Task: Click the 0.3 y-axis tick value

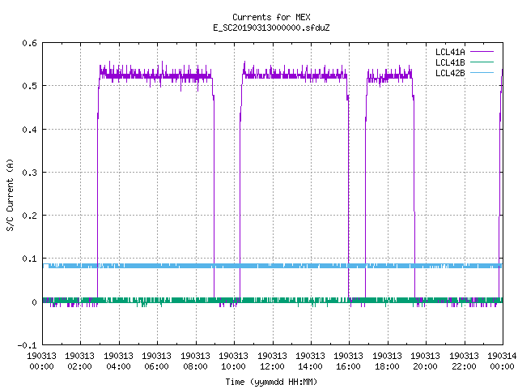Action: [x=29, y=173]
